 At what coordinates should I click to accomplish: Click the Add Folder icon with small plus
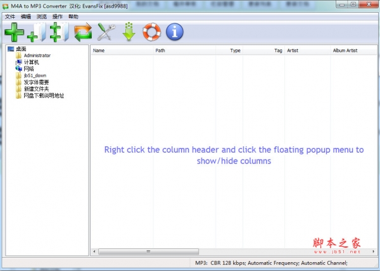point(37,32)
